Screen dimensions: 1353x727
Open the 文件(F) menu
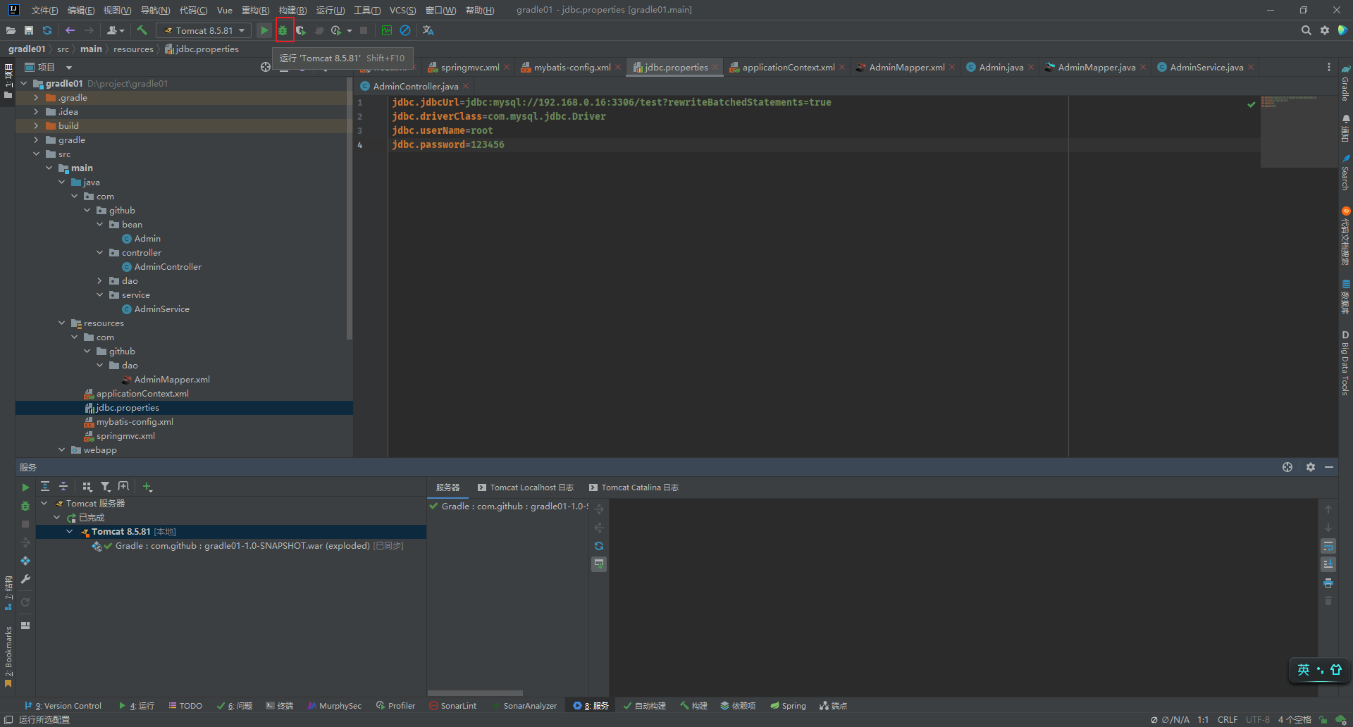click(44, 10)
